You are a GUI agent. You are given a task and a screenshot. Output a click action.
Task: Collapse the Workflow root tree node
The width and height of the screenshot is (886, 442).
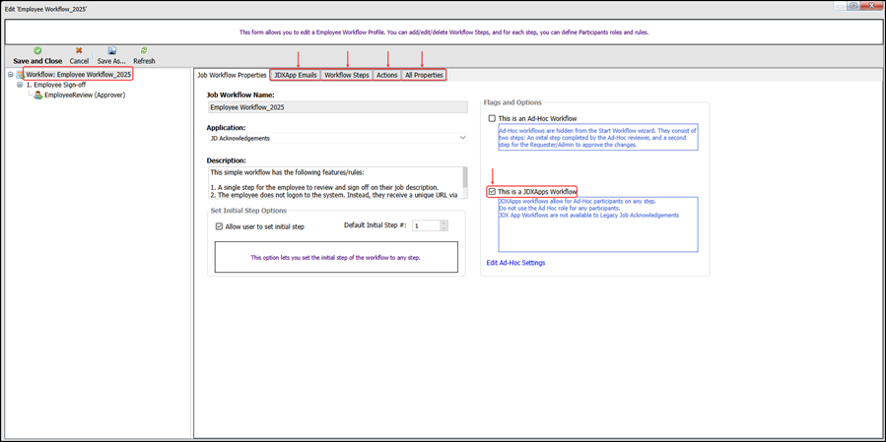pos(9,75)
